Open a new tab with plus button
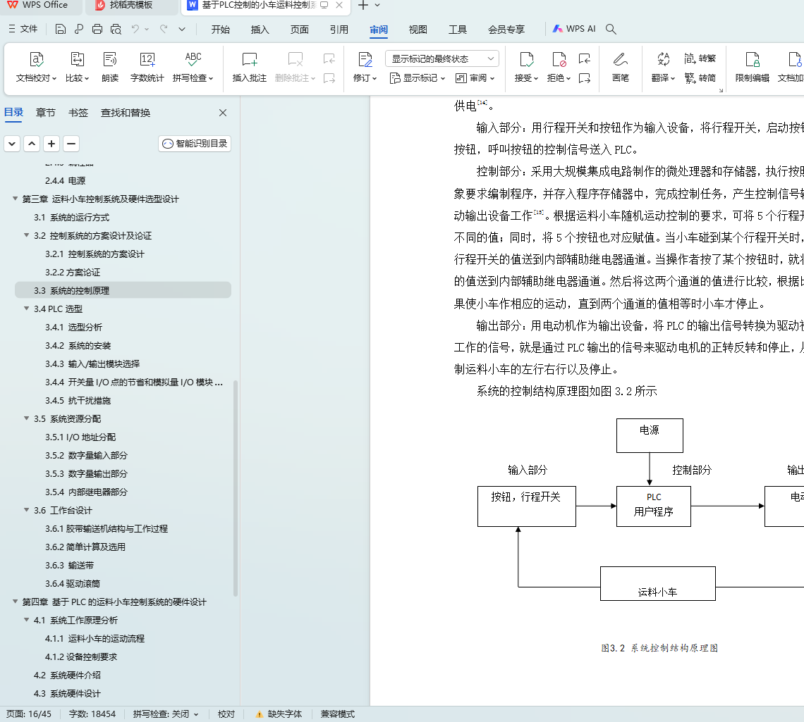804x722 pixels. point(363,5)
